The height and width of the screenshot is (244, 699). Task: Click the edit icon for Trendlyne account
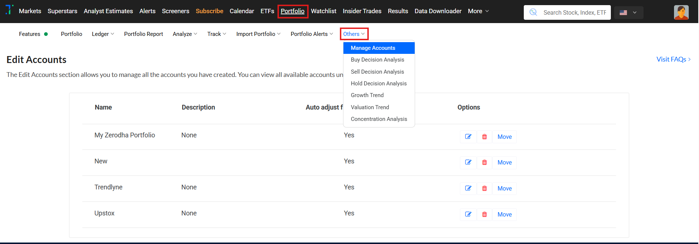click(x=468, y=188)
